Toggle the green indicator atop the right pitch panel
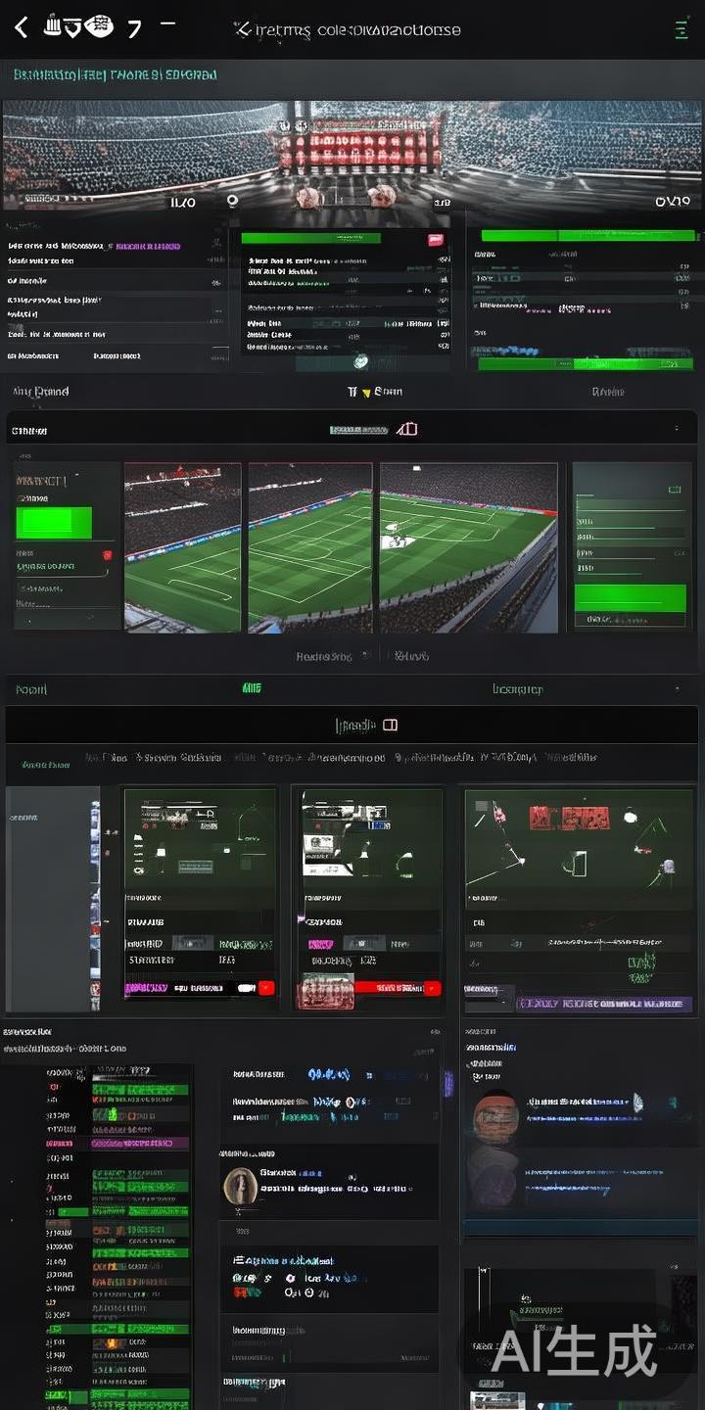 click(674, 488)
